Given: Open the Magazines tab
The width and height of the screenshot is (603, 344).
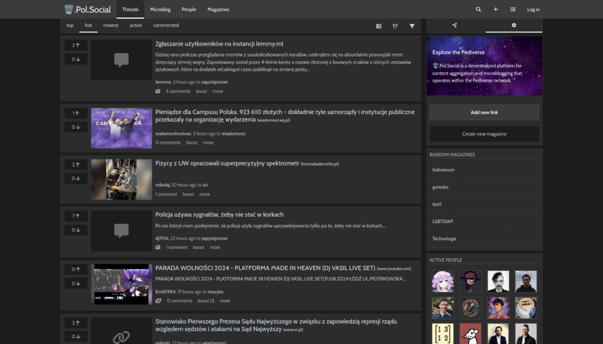Looking at the screenshot, I should pos(218,9).
